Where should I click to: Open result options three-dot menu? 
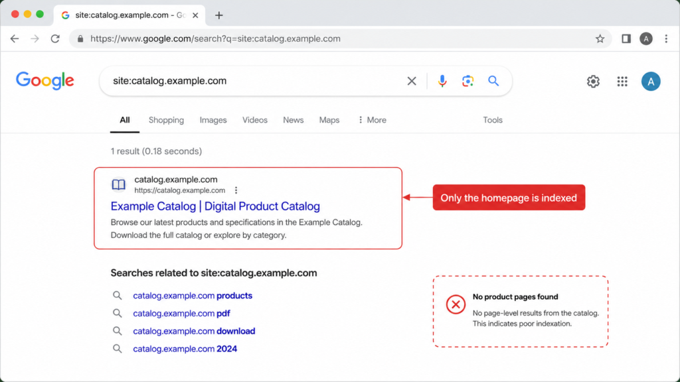coord(236,190)
